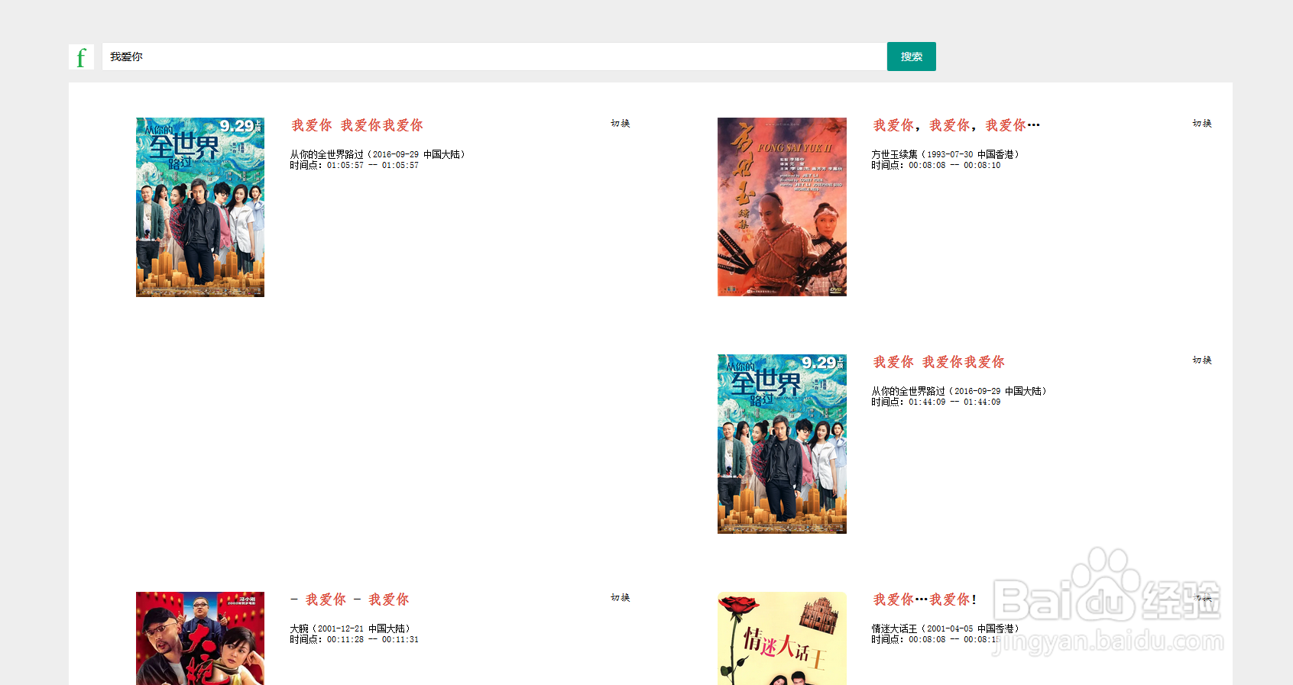Open the 从你的全世界路过 poster at 01:05:57
The image size is (1293, 685).
tap(200, 207)
